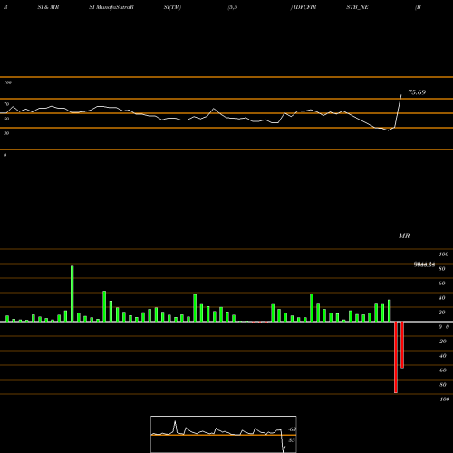The width and height of the screenshot is (453, 453).
Task: Click the -80 label on MR axis
Action: [442, 385]
